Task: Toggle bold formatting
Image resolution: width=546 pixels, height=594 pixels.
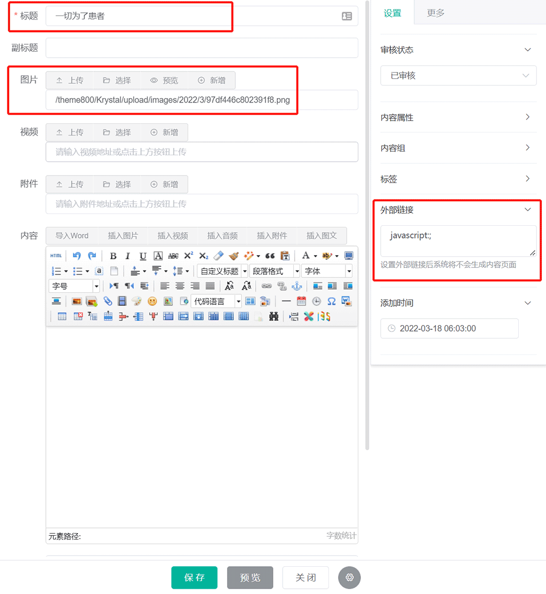Action: 113,256
